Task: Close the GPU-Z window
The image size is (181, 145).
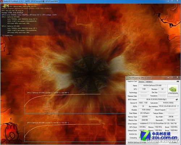Action: pyautogui.click(x=177, y=77)
